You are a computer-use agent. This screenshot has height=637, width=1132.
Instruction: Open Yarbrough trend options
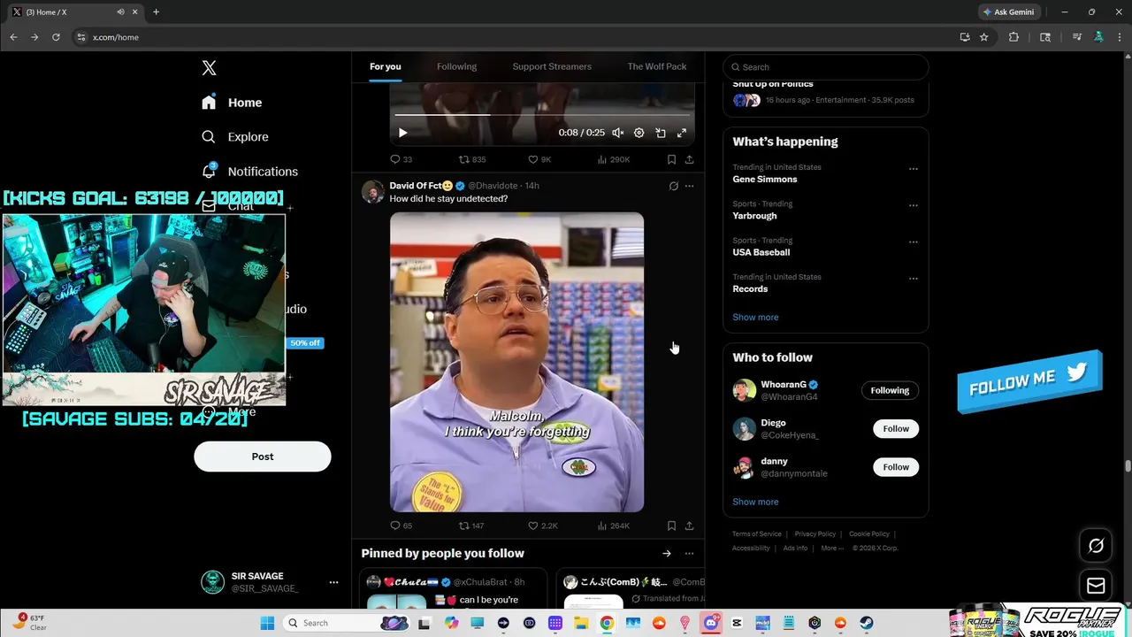914,205
